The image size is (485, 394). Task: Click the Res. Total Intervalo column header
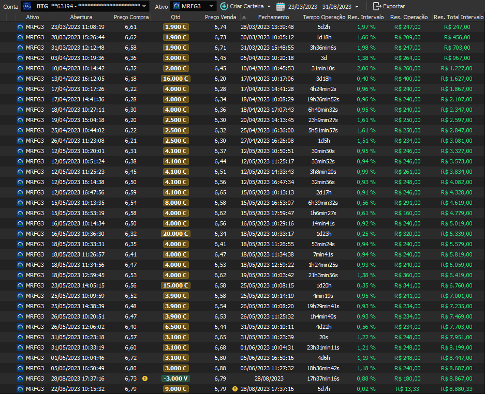click(x=458, y=17)
